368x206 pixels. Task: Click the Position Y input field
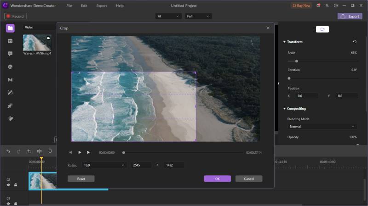point(347,96)
